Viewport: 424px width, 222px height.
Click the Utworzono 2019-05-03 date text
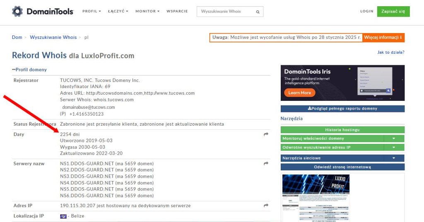coord(86,141)
